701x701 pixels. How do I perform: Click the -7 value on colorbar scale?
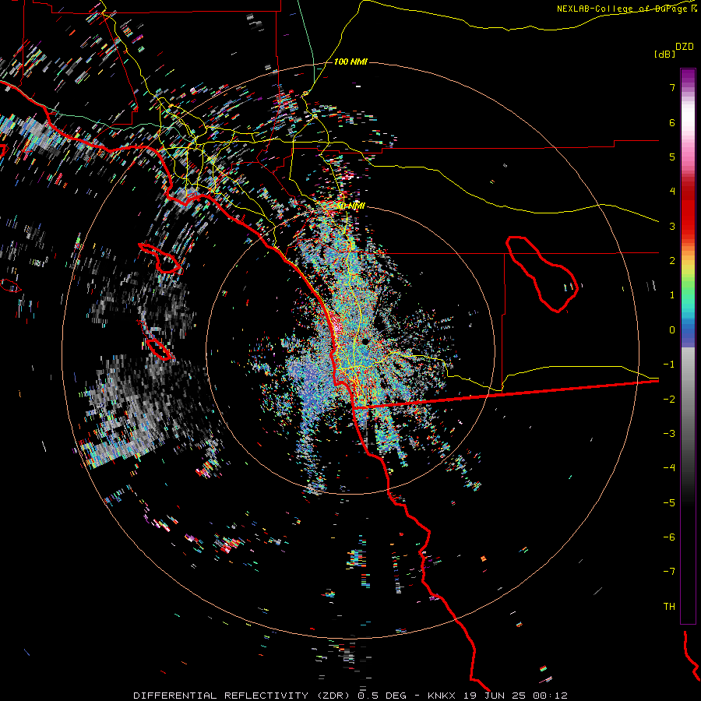coord(669,572)
